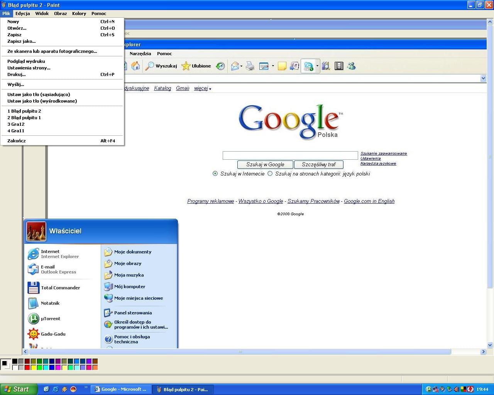Choose Podgląd wydruku from the Plik menu
The height and width of the screenshot is (395, 494).
click(x=62, y=61)
